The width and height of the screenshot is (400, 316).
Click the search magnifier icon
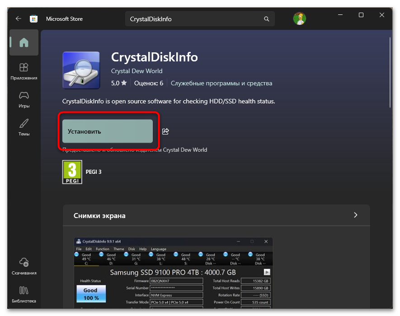[267, 19]
